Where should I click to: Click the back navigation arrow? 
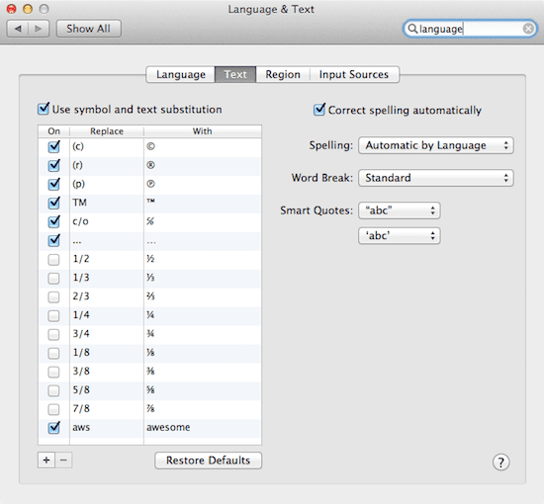18,29
